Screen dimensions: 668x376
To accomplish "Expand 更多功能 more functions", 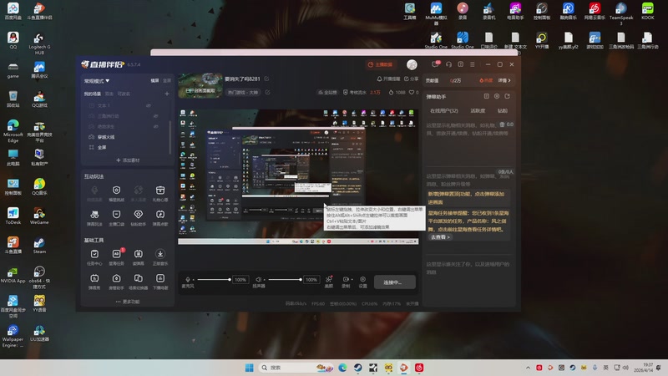I will click(128, 302).
